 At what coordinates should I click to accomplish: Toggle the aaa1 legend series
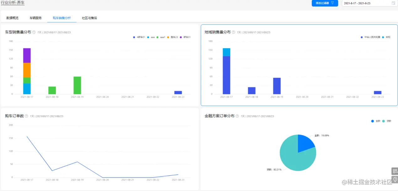click(x=161, y=37)
